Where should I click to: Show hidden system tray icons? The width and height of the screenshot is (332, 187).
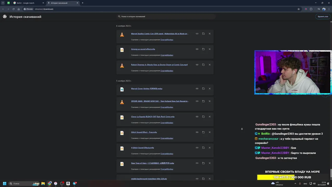tap(295, 184)
